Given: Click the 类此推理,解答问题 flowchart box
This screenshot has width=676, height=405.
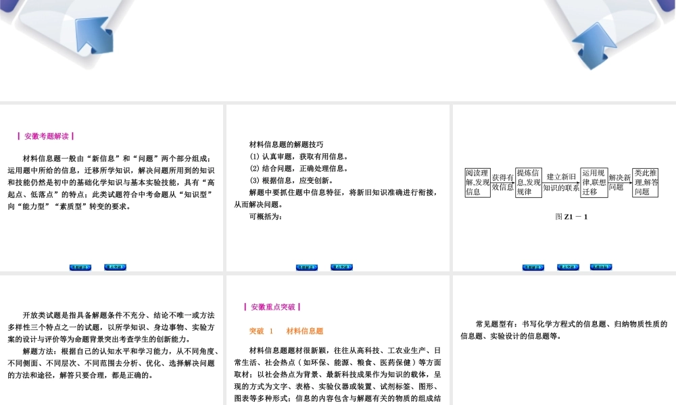Looking at the screenshot, I should 646,182.
